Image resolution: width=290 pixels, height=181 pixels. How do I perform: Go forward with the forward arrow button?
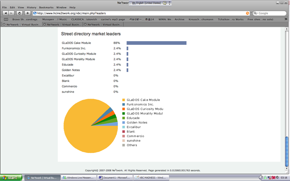[x=11, y=13]
